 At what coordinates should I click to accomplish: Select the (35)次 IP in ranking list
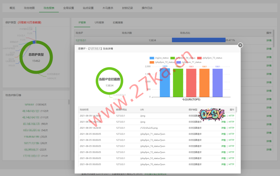pyautogui.click(x=35, y=137)
